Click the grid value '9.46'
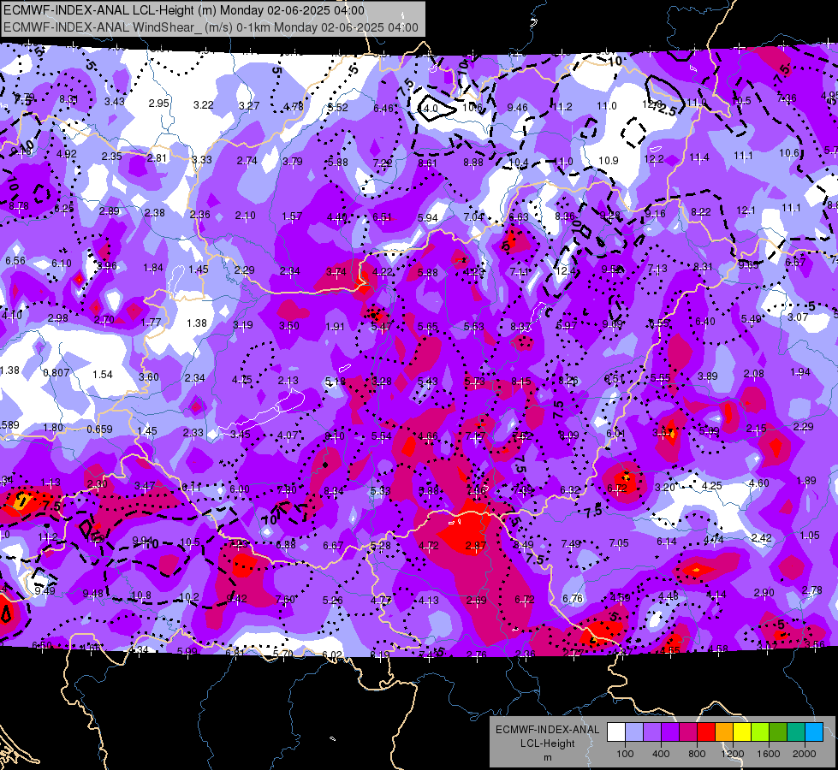This screenshot has width=838, height=770. [517, 108]
